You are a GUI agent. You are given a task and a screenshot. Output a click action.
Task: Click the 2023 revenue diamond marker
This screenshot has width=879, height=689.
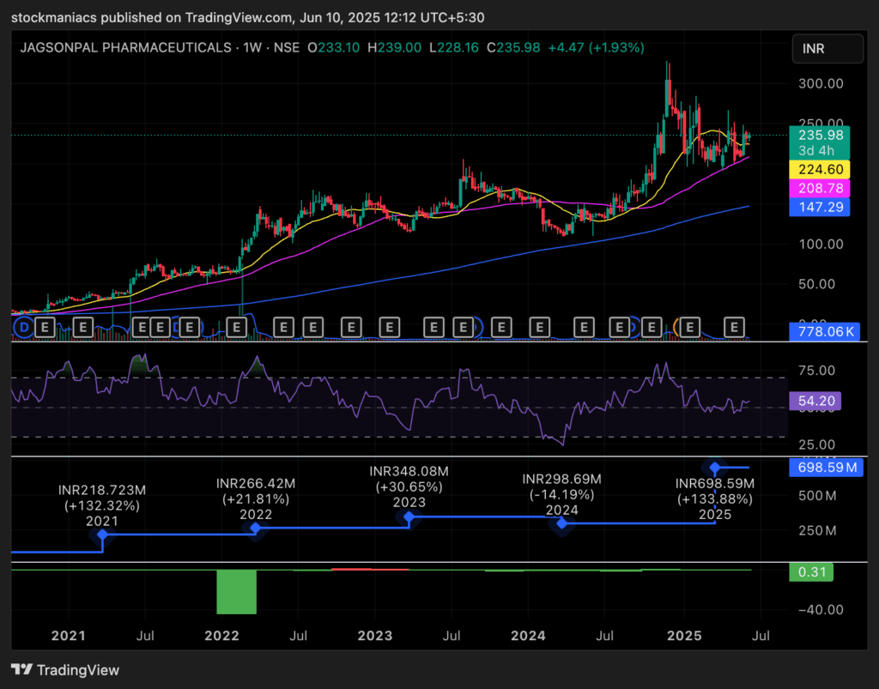click(409, 517)
